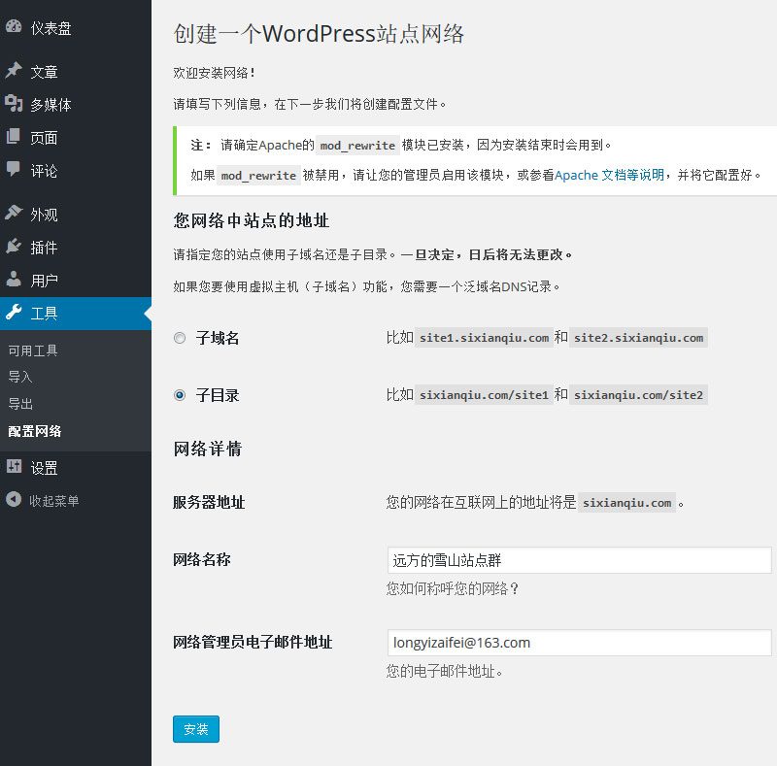777x766 pixels.
Task: Open the 配置网络 submenu
Action: point(35,430)
